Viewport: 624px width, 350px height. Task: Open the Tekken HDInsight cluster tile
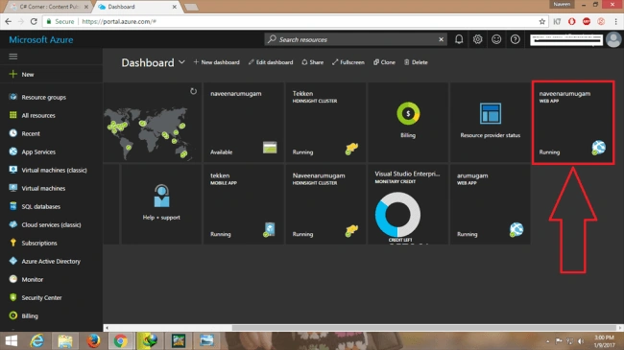[325, 123]
